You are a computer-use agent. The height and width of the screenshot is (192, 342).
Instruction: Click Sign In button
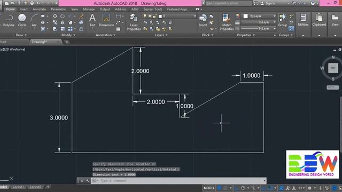coord(268,3)
